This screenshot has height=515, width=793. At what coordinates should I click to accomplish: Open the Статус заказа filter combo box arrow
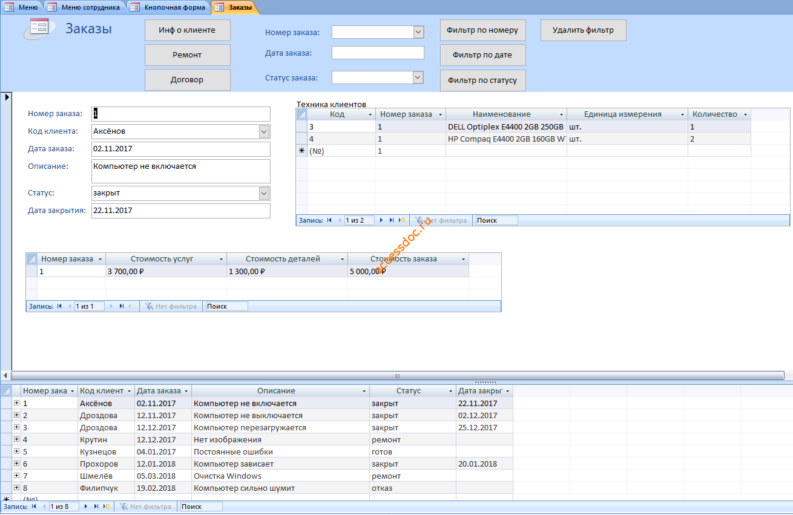point(418,77)
